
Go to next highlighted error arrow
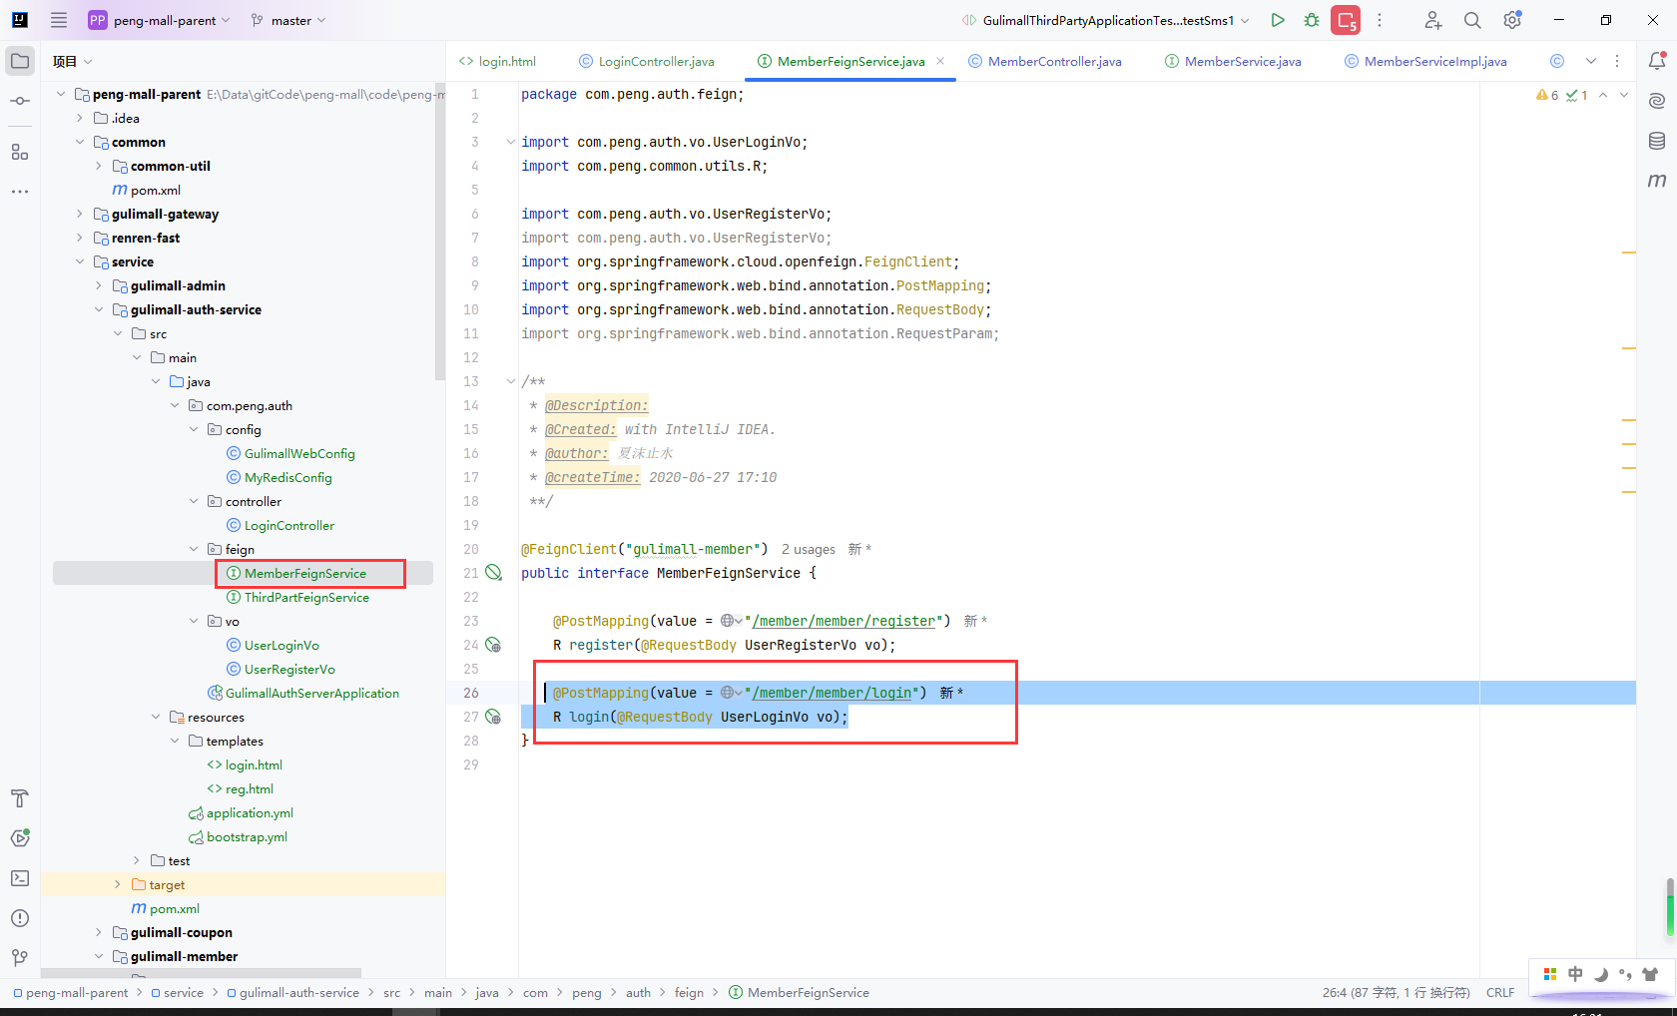[x=1623, y=95]
